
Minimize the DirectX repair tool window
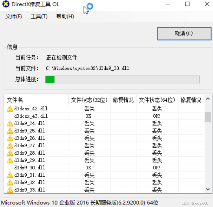coord(168,4)
